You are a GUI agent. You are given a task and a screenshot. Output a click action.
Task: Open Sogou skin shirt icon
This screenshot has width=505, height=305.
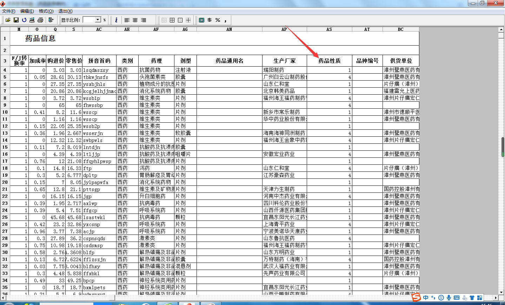(x=472, y=298)
